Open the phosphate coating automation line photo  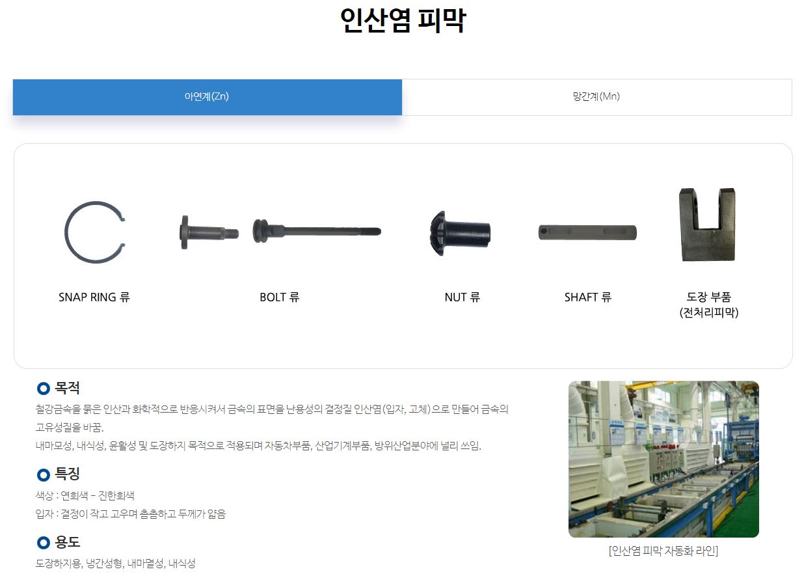pyautogui.click(x=663, y=459)
